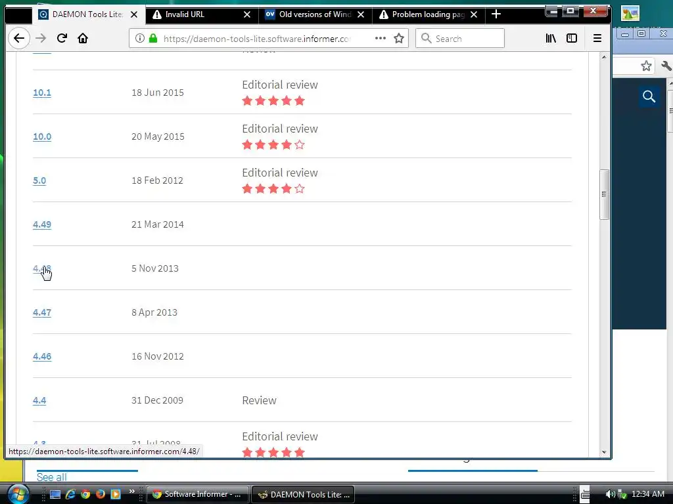The image size is (673, 504).
Task: Open a new tab with plus button
Action: [496, 14]
